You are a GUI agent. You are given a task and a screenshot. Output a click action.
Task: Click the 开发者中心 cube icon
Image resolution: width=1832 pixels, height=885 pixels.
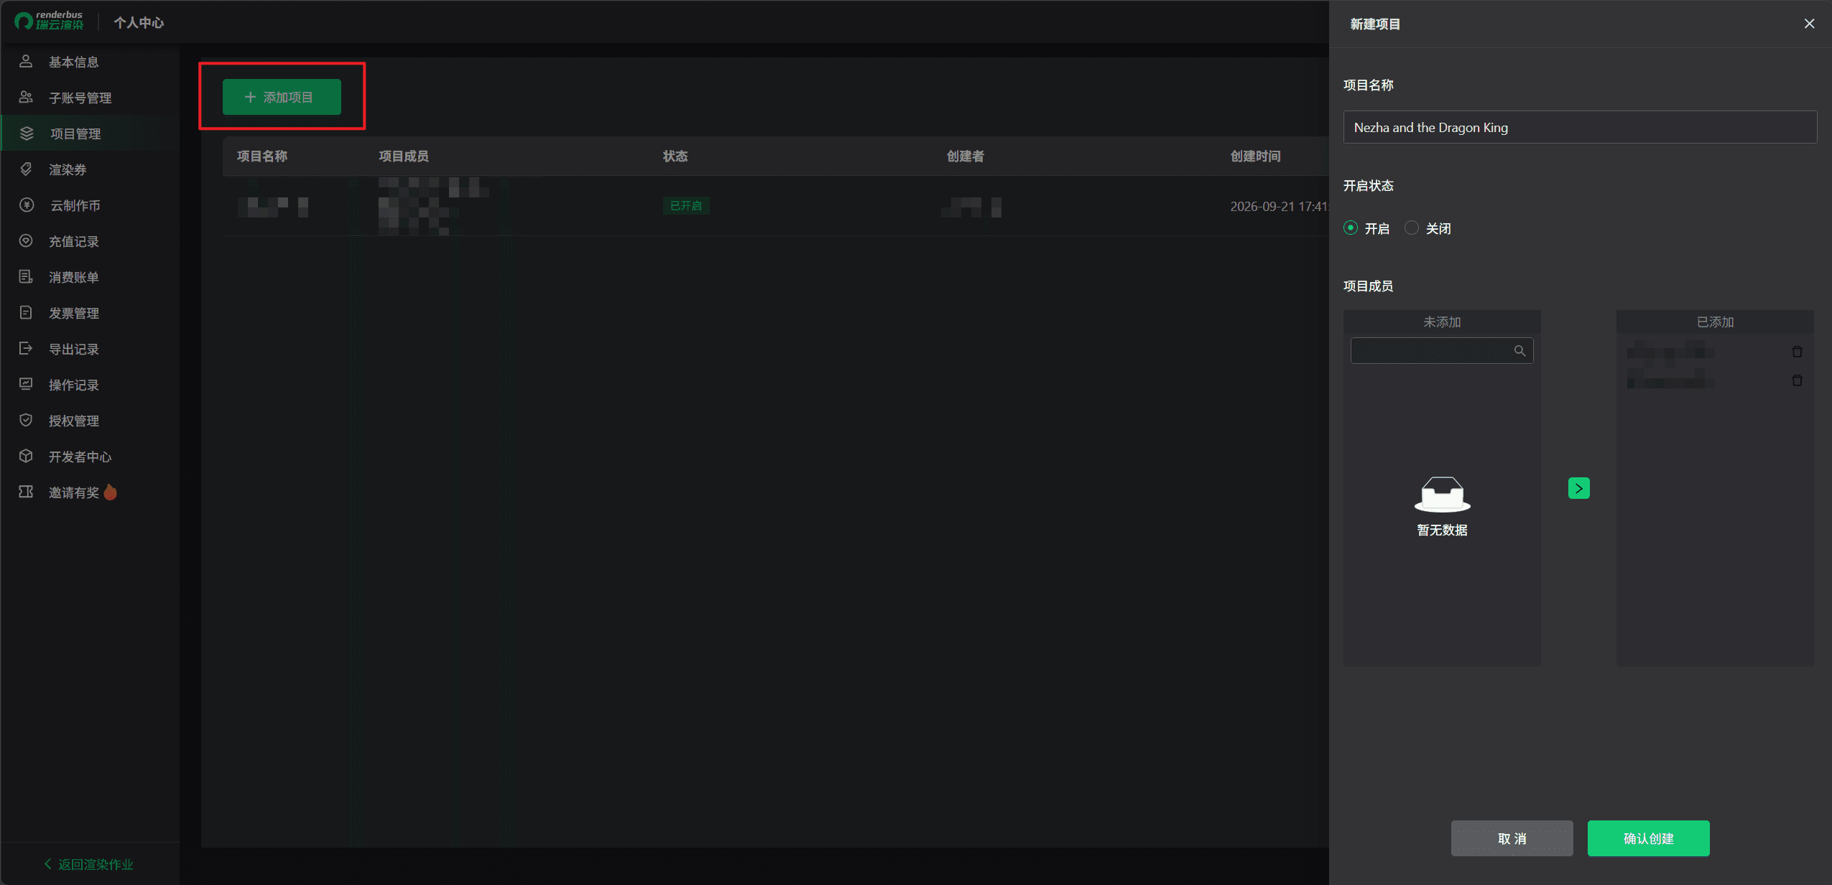click(x=26, y=456)
